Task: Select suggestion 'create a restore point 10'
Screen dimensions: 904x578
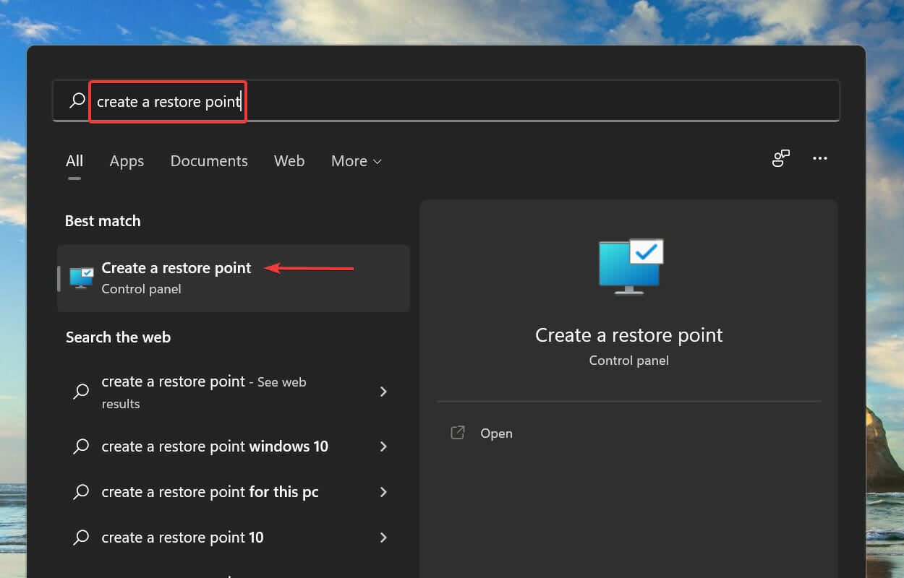Action: 234,538
